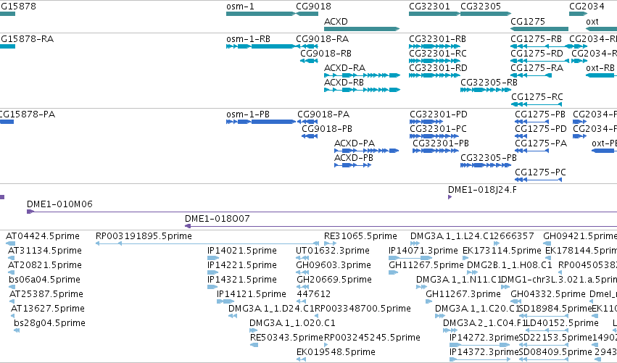Click protein CG1275-PB
617x363 pixels.
tap(531, 122)
